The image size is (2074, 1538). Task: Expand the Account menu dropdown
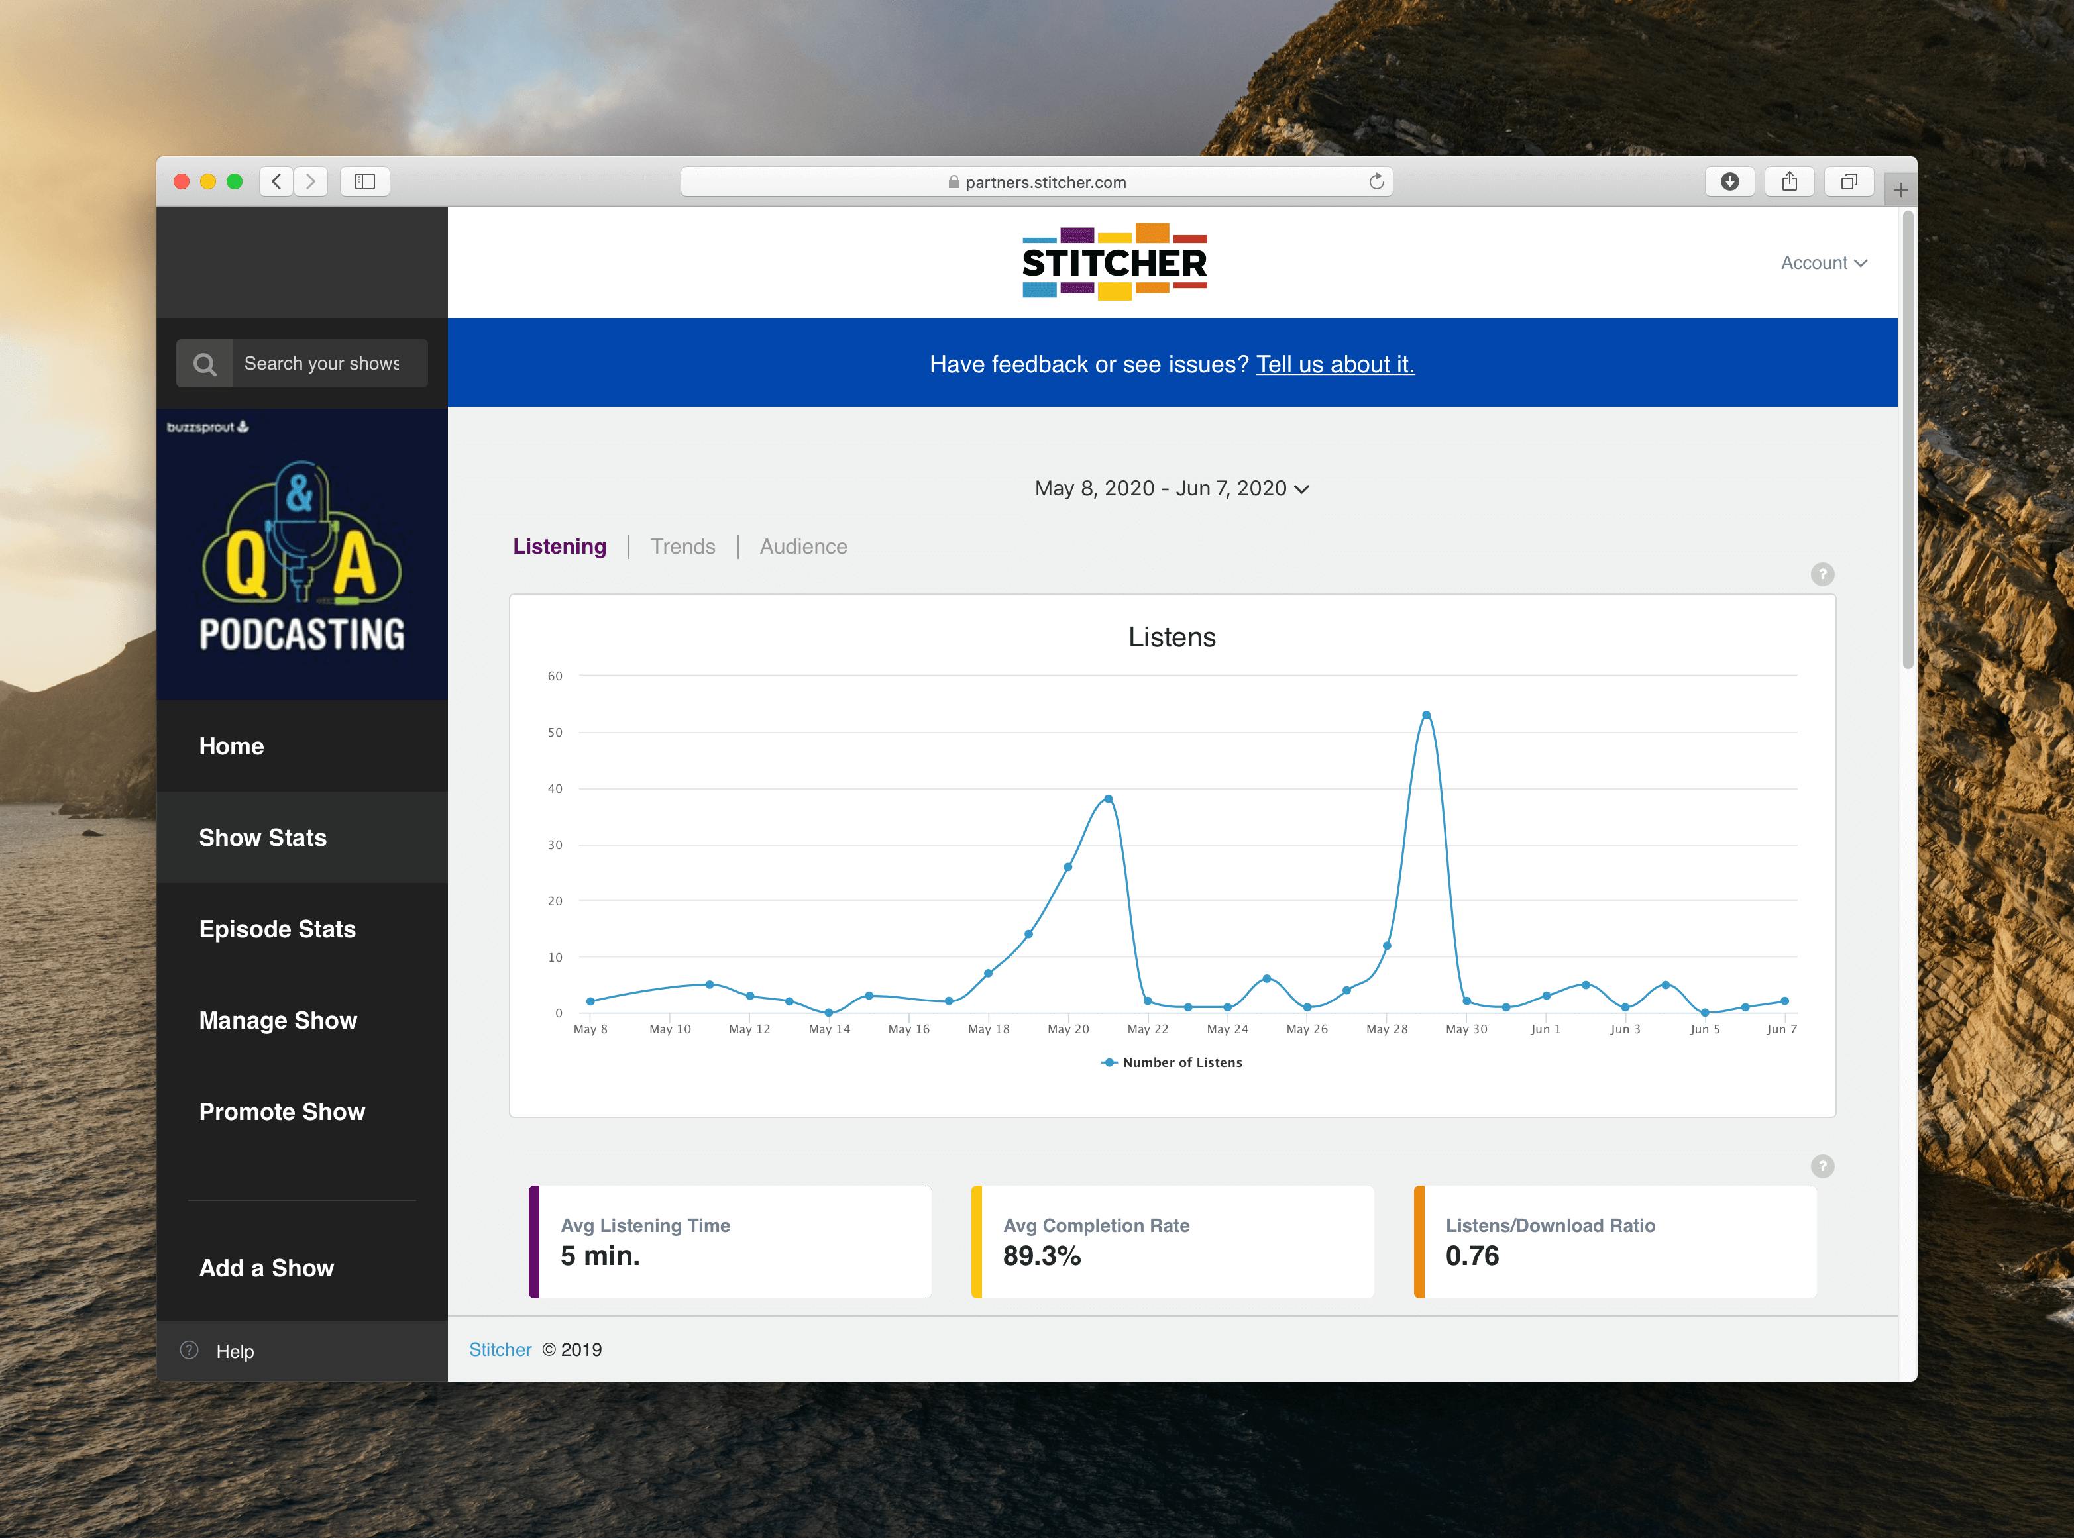[x=1822, y=260]
